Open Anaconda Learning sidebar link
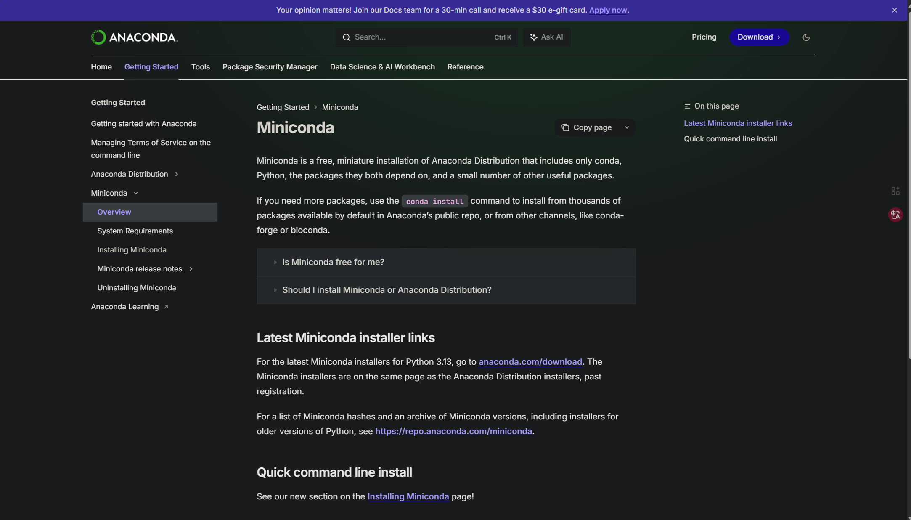911x520 pixels. coord(125,307)
